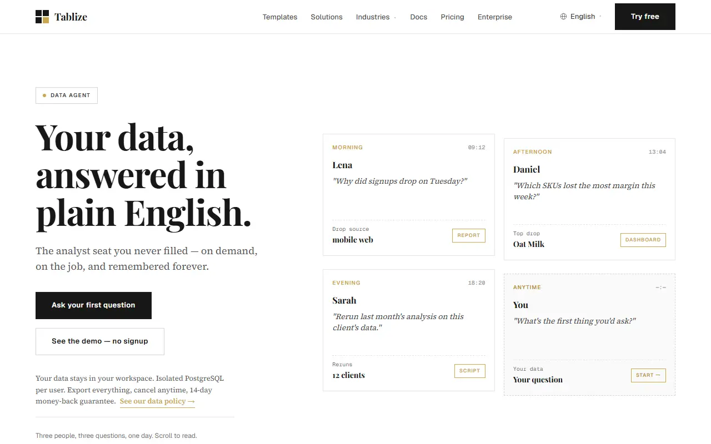Click the REPORT tag on Lena's card
The image size is (711, 444).
[x=469, y=235]
